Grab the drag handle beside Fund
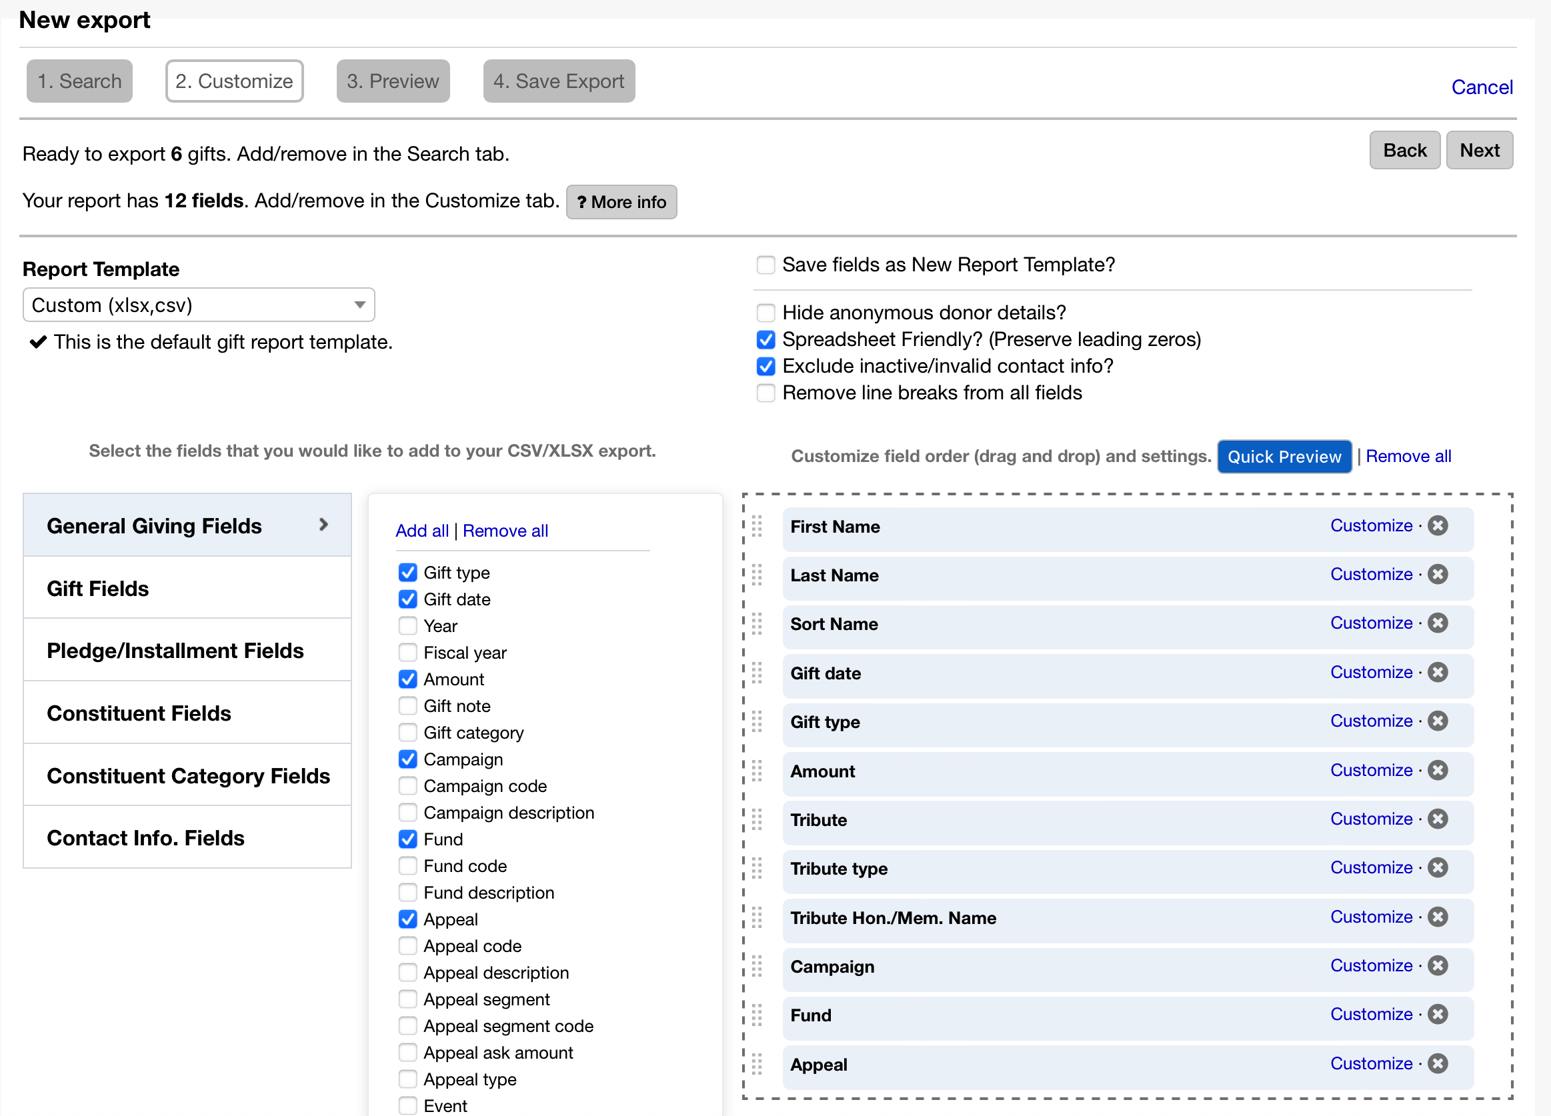1551x1116 pixels. coord(756,1016)
